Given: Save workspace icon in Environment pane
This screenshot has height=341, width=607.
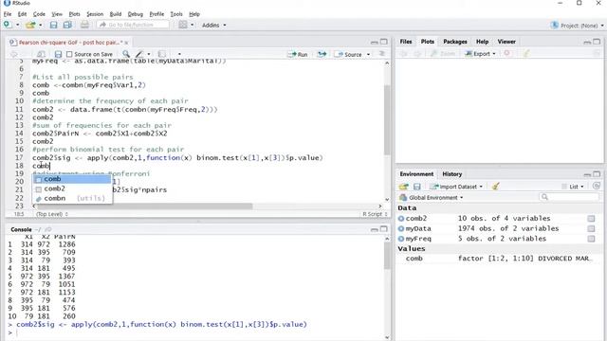Looking at the screenshot, I should point(417,187).
